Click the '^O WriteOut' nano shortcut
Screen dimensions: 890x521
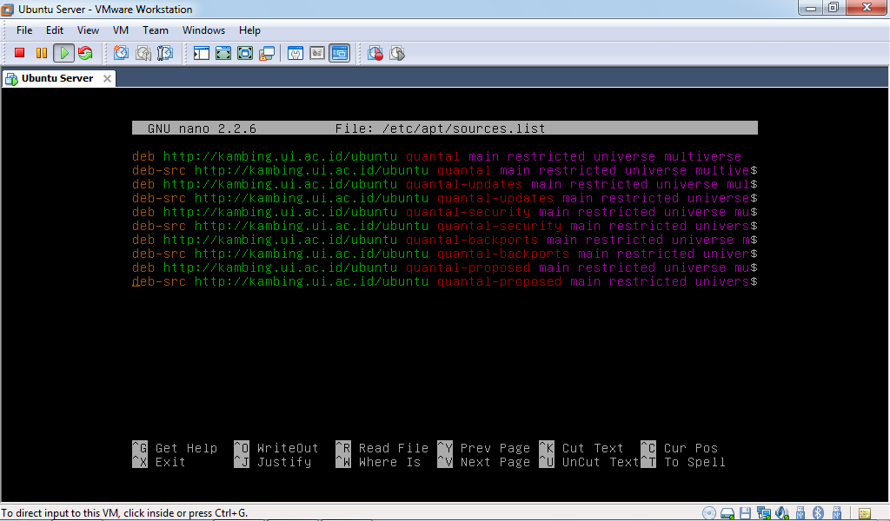point(276,448)
